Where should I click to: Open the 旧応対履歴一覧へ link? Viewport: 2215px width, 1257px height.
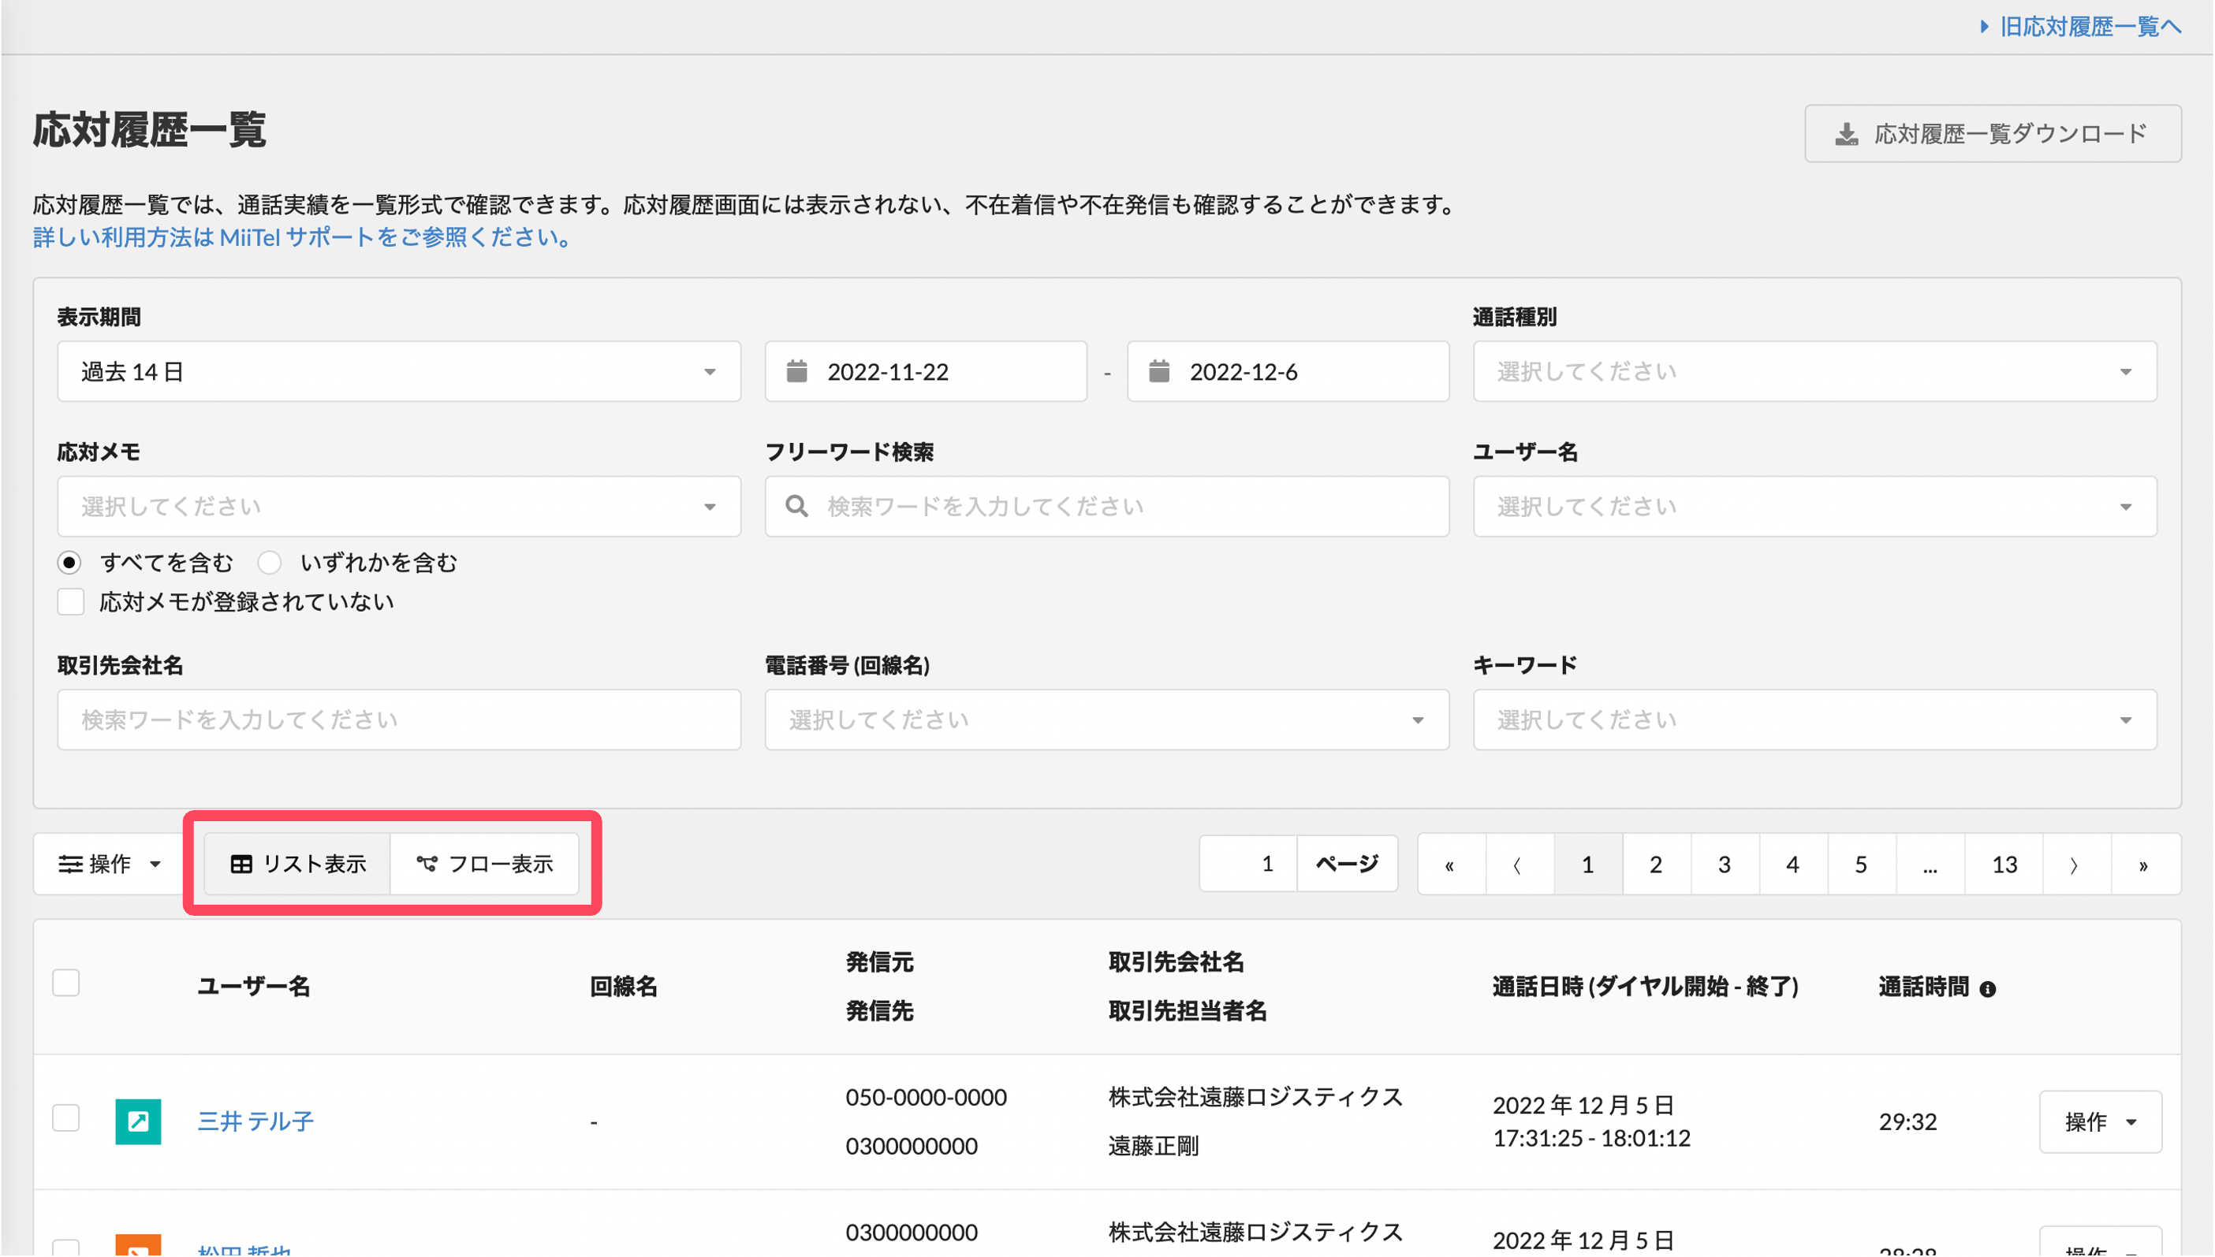[x=2090, y=27]
